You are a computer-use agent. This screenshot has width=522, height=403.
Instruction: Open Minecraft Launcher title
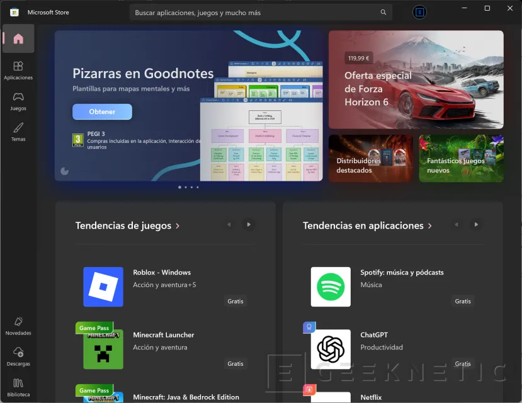tap(164, 335)
